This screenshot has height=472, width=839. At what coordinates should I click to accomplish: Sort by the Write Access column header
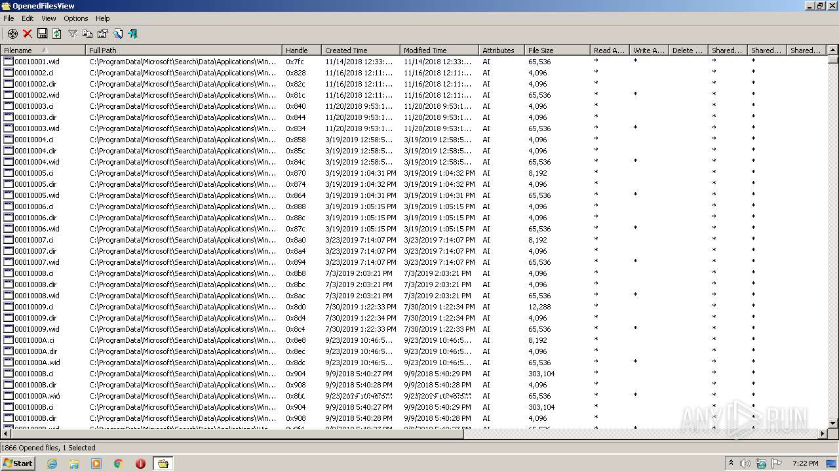click(649, 50)
